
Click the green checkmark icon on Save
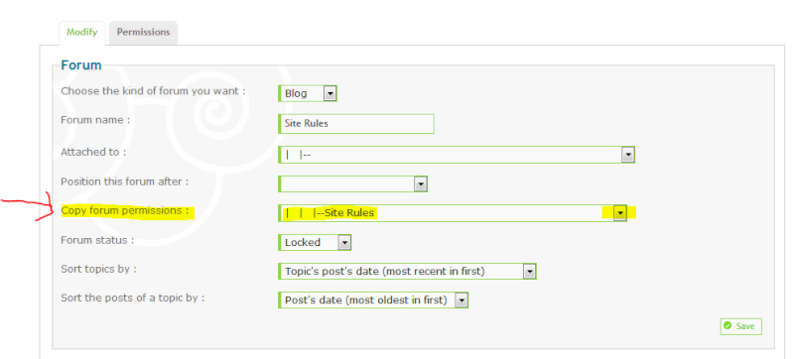point(728,326)
